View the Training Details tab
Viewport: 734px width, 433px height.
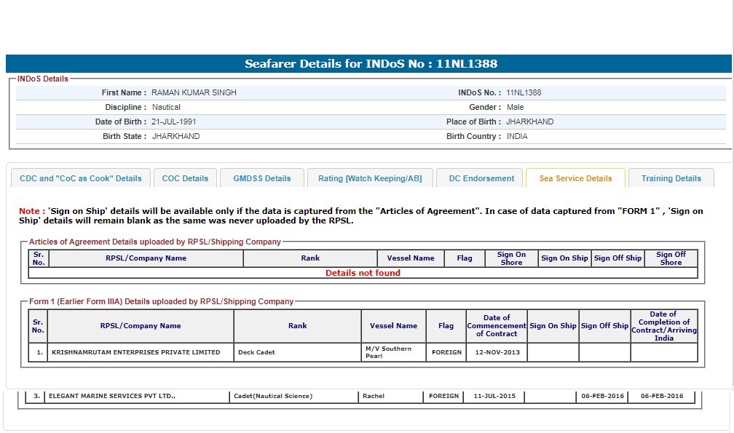[x=671, y=178]
